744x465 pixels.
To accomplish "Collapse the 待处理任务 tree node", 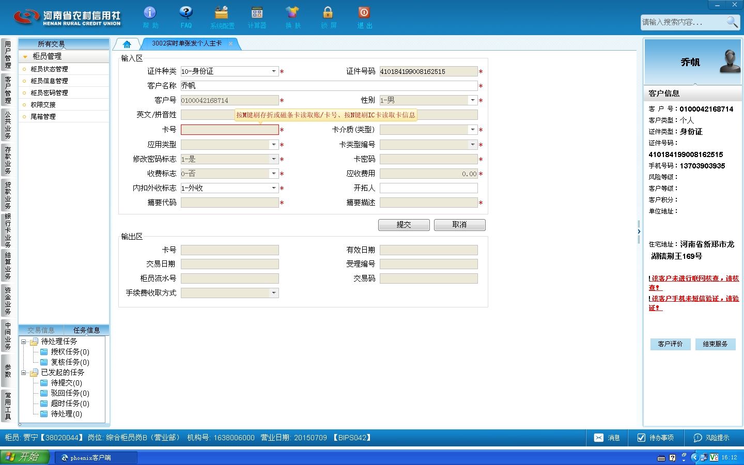I will point(23,342).
